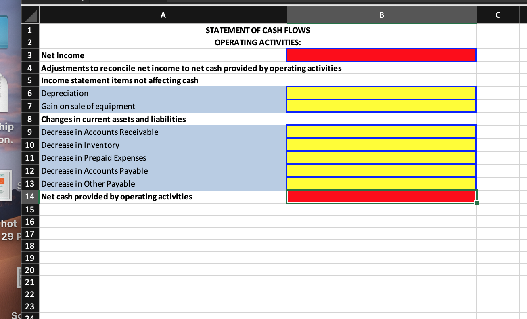Select the Decrease in Prepaid Expenses value cell
This screenshot has height=319, width=527.
point(381,158)
